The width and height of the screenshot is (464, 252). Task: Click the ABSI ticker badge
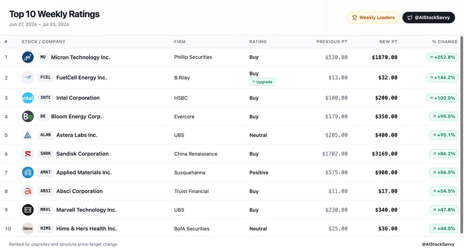click(46, 191)
